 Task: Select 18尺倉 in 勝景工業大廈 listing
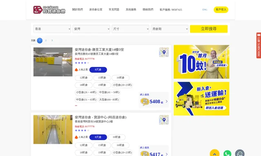click(x=84, y=85)
